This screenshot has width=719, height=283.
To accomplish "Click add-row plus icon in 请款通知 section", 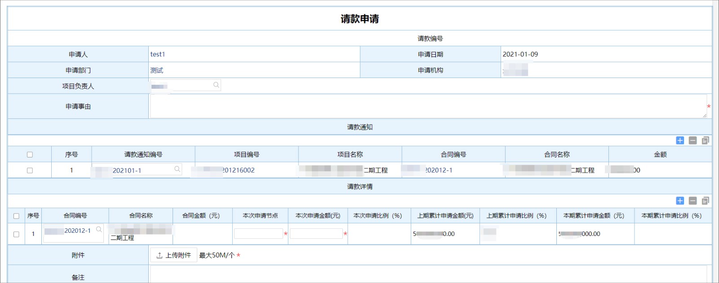I will [x=680, y=140].
